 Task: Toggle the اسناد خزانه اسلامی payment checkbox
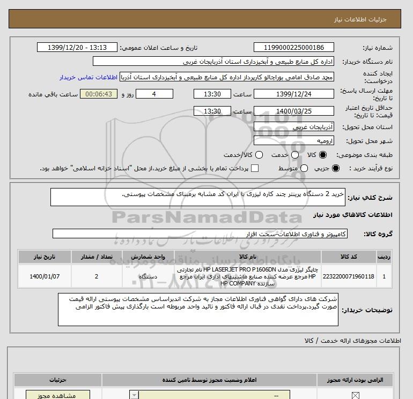click(x=255, y=168)
